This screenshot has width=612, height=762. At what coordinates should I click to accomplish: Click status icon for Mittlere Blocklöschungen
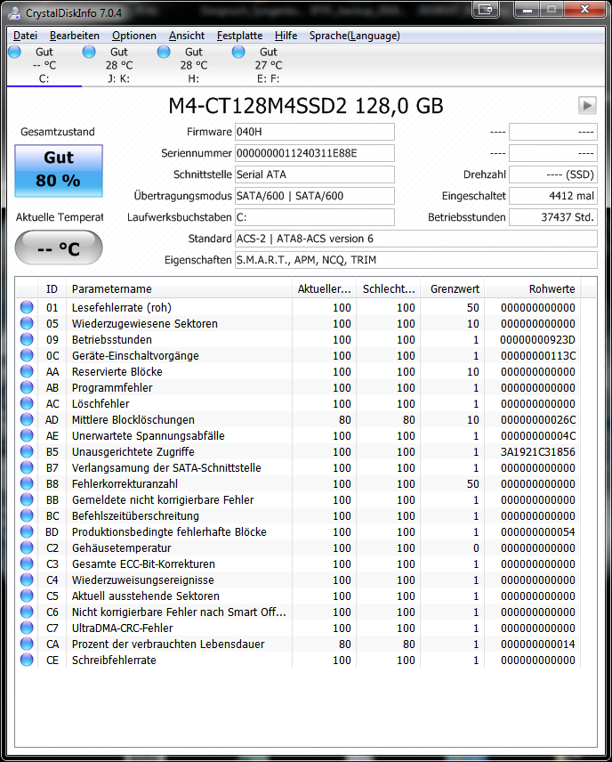27,419
